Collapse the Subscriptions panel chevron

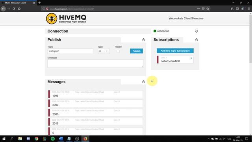[196, 40]
